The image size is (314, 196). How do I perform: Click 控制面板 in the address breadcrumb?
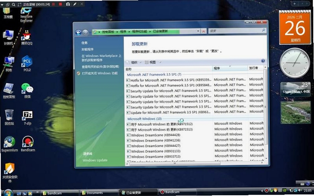pos(108,31)
